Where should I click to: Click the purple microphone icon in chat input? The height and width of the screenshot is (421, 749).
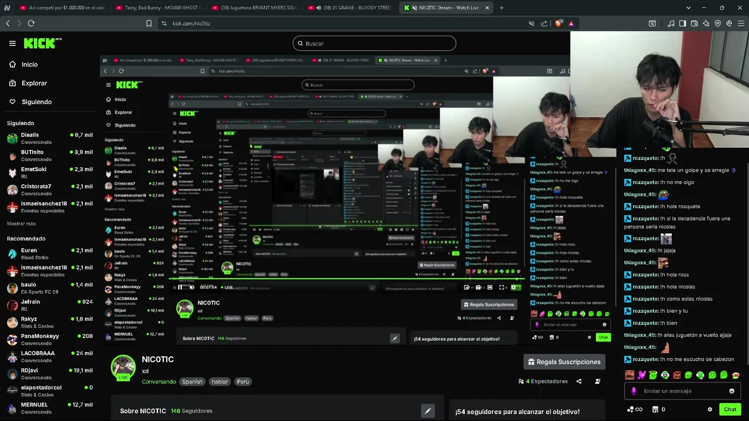[634, 391]
